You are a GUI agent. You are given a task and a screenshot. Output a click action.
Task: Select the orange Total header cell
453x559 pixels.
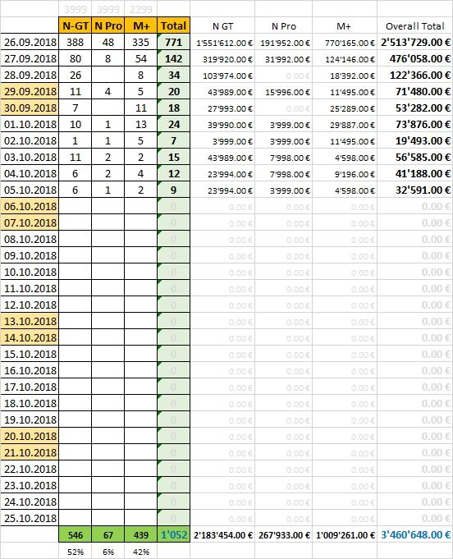coord(174,25)
